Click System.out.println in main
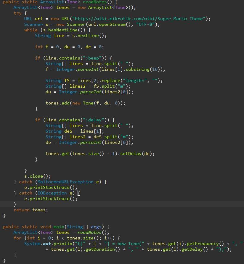The image size is (244, 264). pyautogui.click(x=48, y=244)
